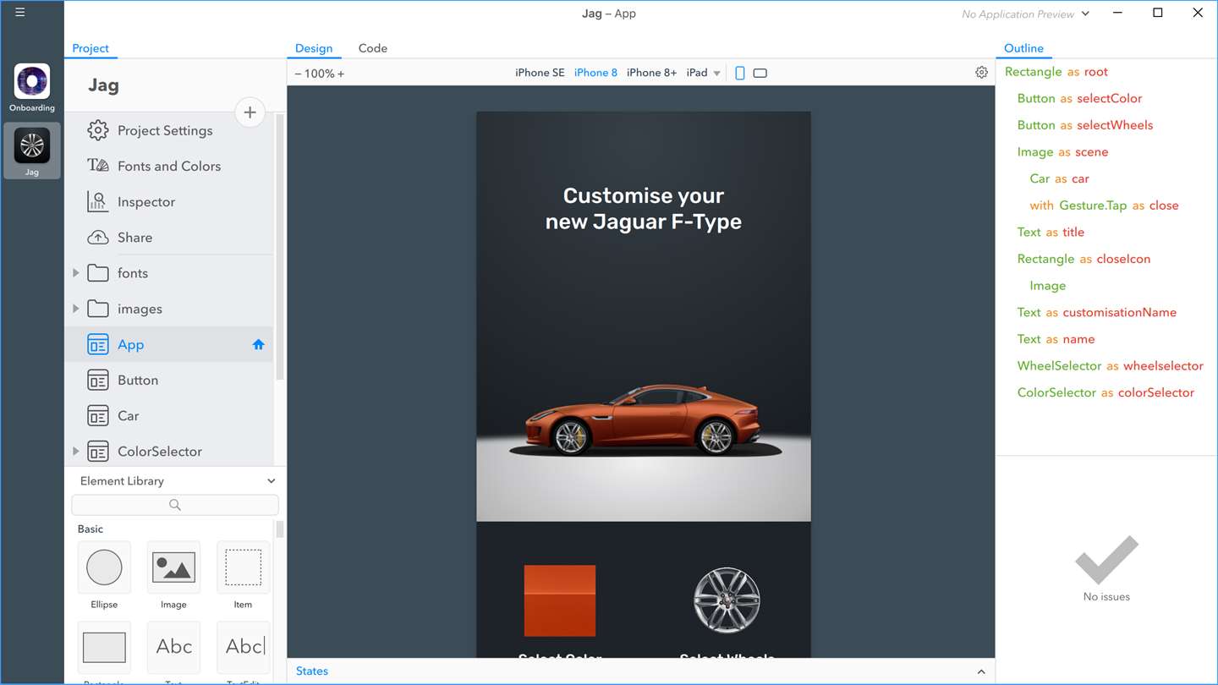
Task: Click the ColorSelector component file icon
Action: click(x=98, y=451)
